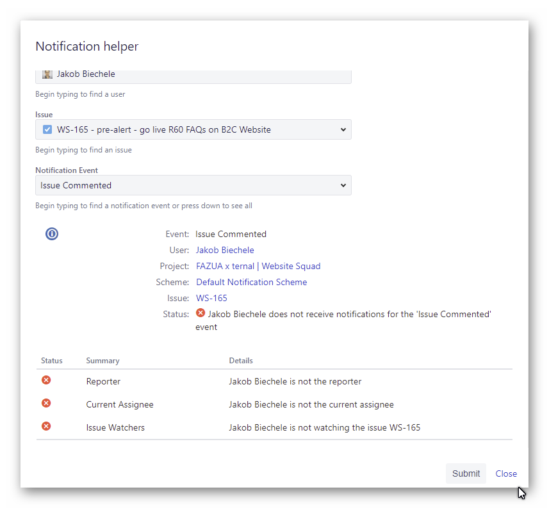The width and height of the screenshot is (549, 510).
Task: Click 'Reporter' in the Summary column
Action: click(103, 381)
